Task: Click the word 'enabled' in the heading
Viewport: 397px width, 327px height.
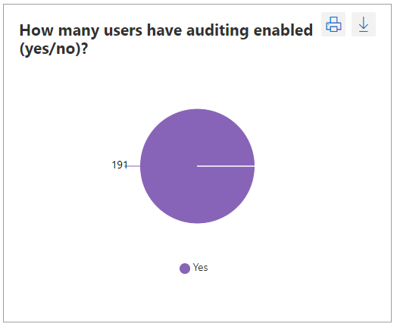Action: point(283,30)
